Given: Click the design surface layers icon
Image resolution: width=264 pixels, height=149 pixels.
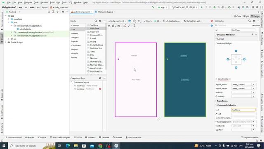Looking at the screenshot, I should point(130,21).
